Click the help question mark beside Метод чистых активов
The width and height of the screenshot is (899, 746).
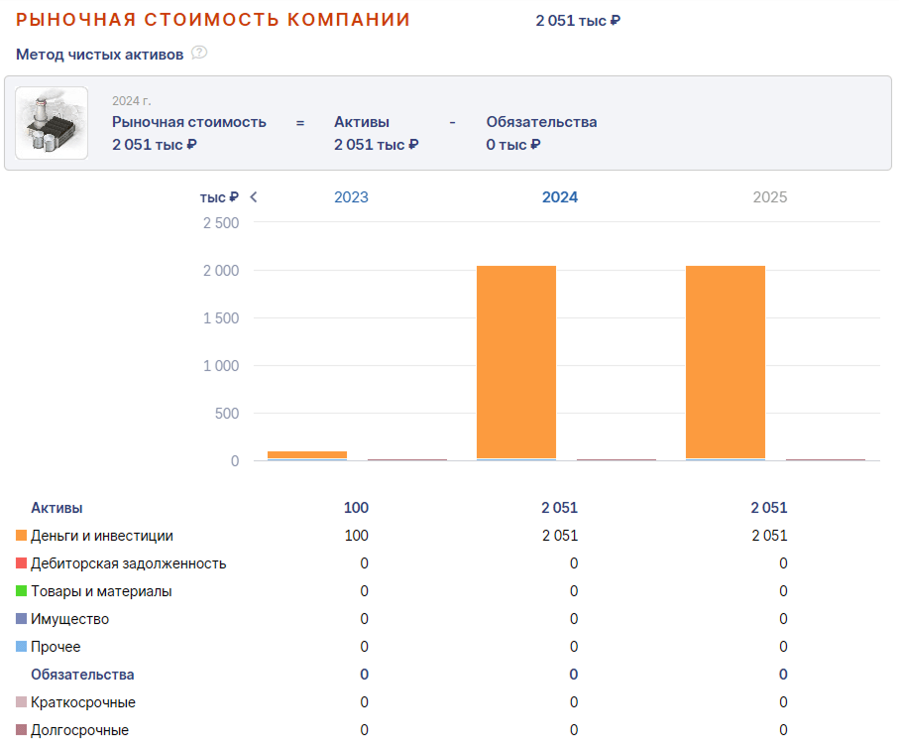click(199, 53)
